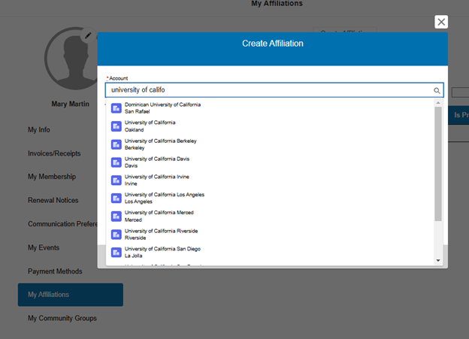This screenshot has width=469, height=339.
Task: Click the results list scrollbar thumb
Action: point(438,164)
